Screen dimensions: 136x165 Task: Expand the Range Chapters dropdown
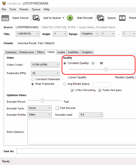point(90,34)
